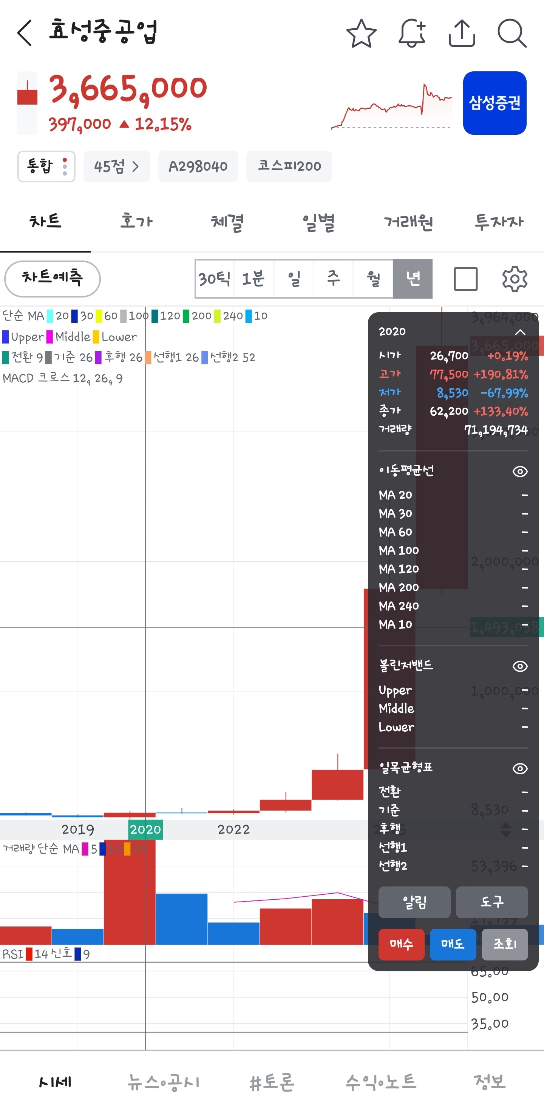
Task: Tap the magenta Middle band color swatch
Action: point(50,337)
